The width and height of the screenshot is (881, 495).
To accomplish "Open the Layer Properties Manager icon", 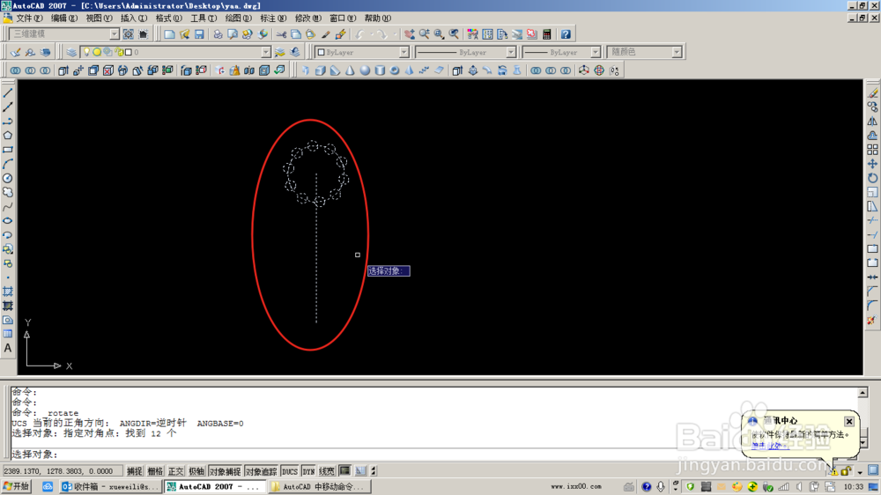I will click(71, 52).
